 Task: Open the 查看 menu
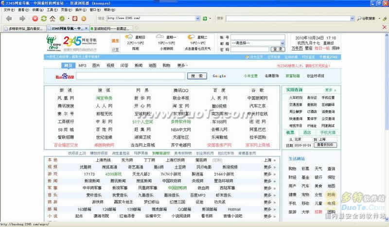pos(23,10)
